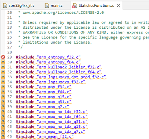Image resolution: width=149 pixels, height=139 pixels.
Task: Click the warning marker on line 44
Action: tap(3, 132)
